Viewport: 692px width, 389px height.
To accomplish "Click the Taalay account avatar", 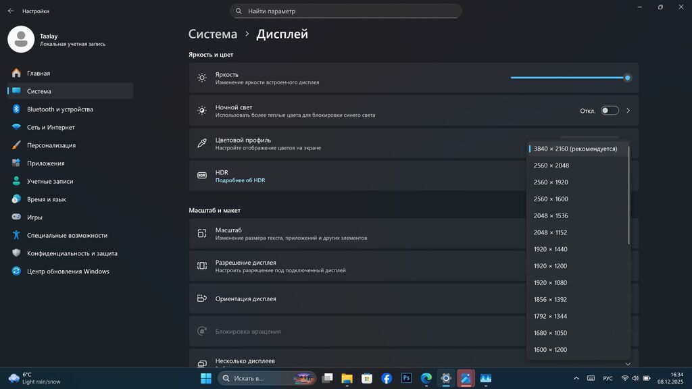I will click(21, 39).
